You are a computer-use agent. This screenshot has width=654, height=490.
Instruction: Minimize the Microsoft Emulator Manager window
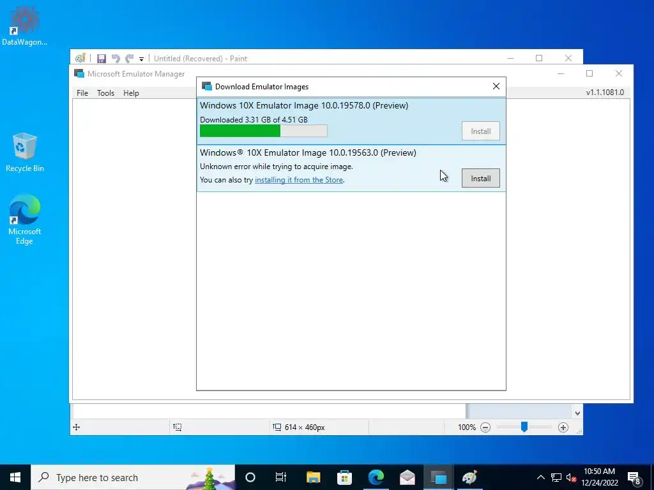click(561, 73)
